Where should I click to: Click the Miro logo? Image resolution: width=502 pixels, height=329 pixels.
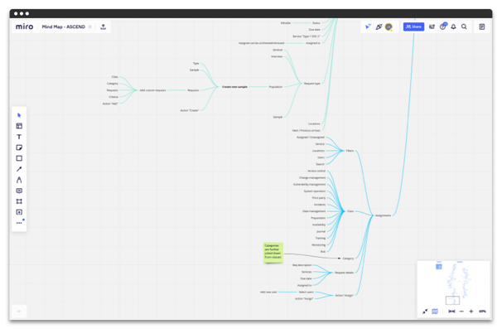coord(24,27)
